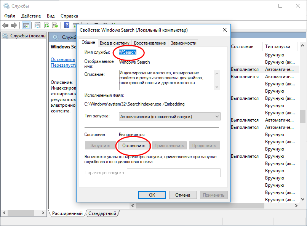The height and width of the screenshot is (226, 307).
Task: Open the Properties toolbar icon in Services
Action: click(37, 25)
